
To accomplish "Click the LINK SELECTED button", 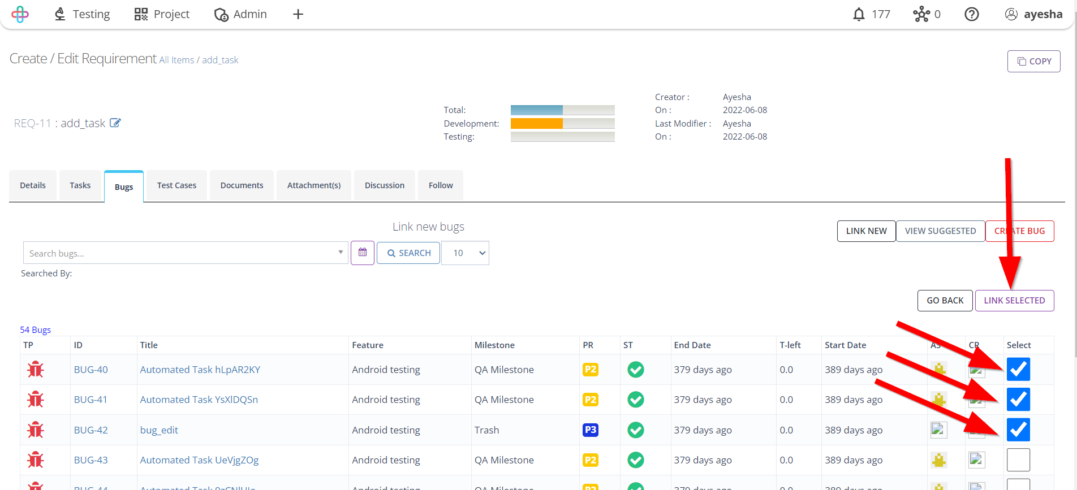I will coord(1014,300).
